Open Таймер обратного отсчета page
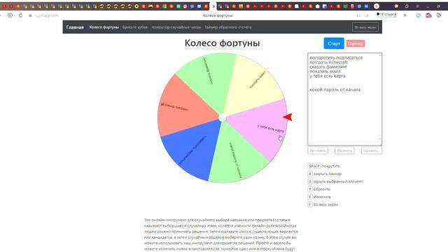Screen dimensions: 448x252 tap(228, 27)
